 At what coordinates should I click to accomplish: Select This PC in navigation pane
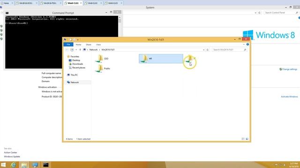72,75
